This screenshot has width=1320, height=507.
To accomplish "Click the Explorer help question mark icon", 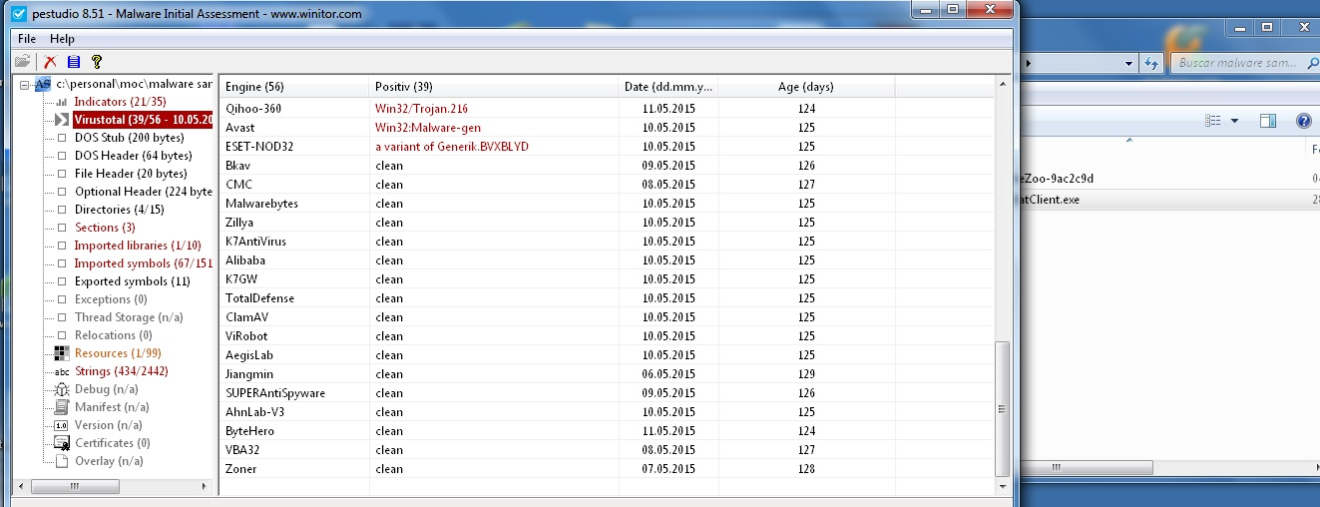I will pos(1303,121).
